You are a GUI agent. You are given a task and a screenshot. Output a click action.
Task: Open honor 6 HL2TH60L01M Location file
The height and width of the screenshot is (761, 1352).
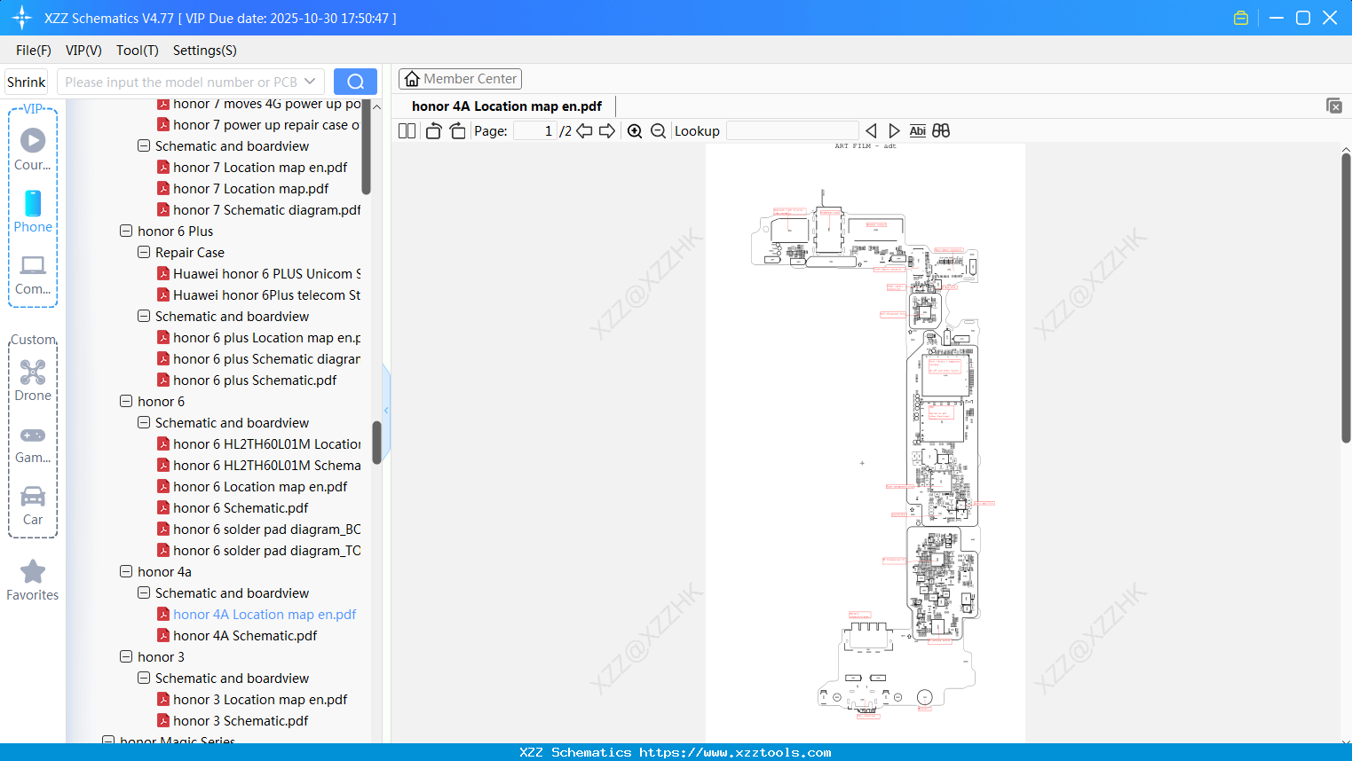coord(266,444)
